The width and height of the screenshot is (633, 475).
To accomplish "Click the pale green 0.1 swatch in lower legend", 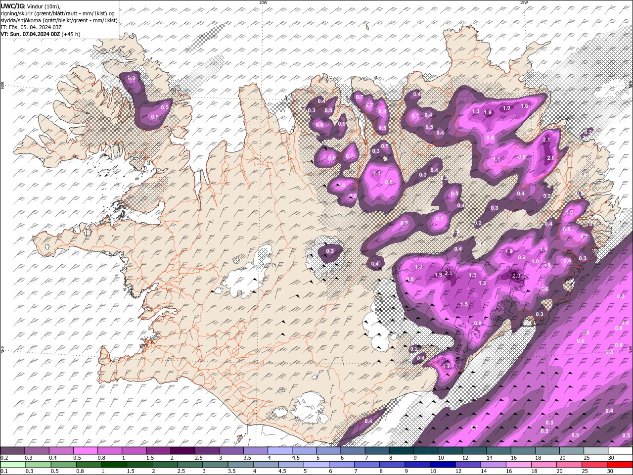I will coord(13,465).
